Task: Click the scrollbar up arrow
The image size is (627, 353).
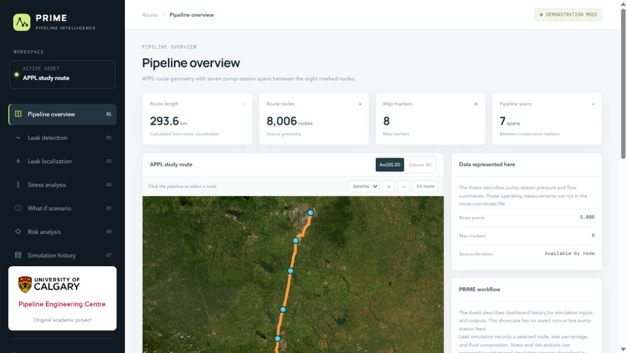Action: (x=623, y=3)
